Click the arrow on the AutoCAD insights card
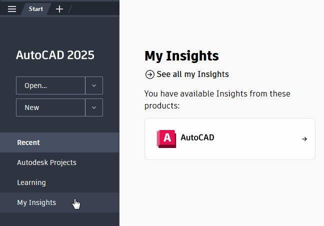 point(304,139)
